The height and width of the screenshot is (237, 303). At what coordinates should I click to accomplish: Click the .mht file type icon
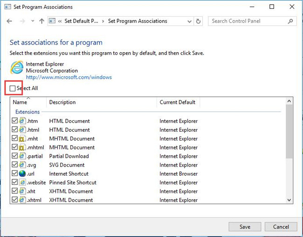pyautogui.click(x=22, y=138)
